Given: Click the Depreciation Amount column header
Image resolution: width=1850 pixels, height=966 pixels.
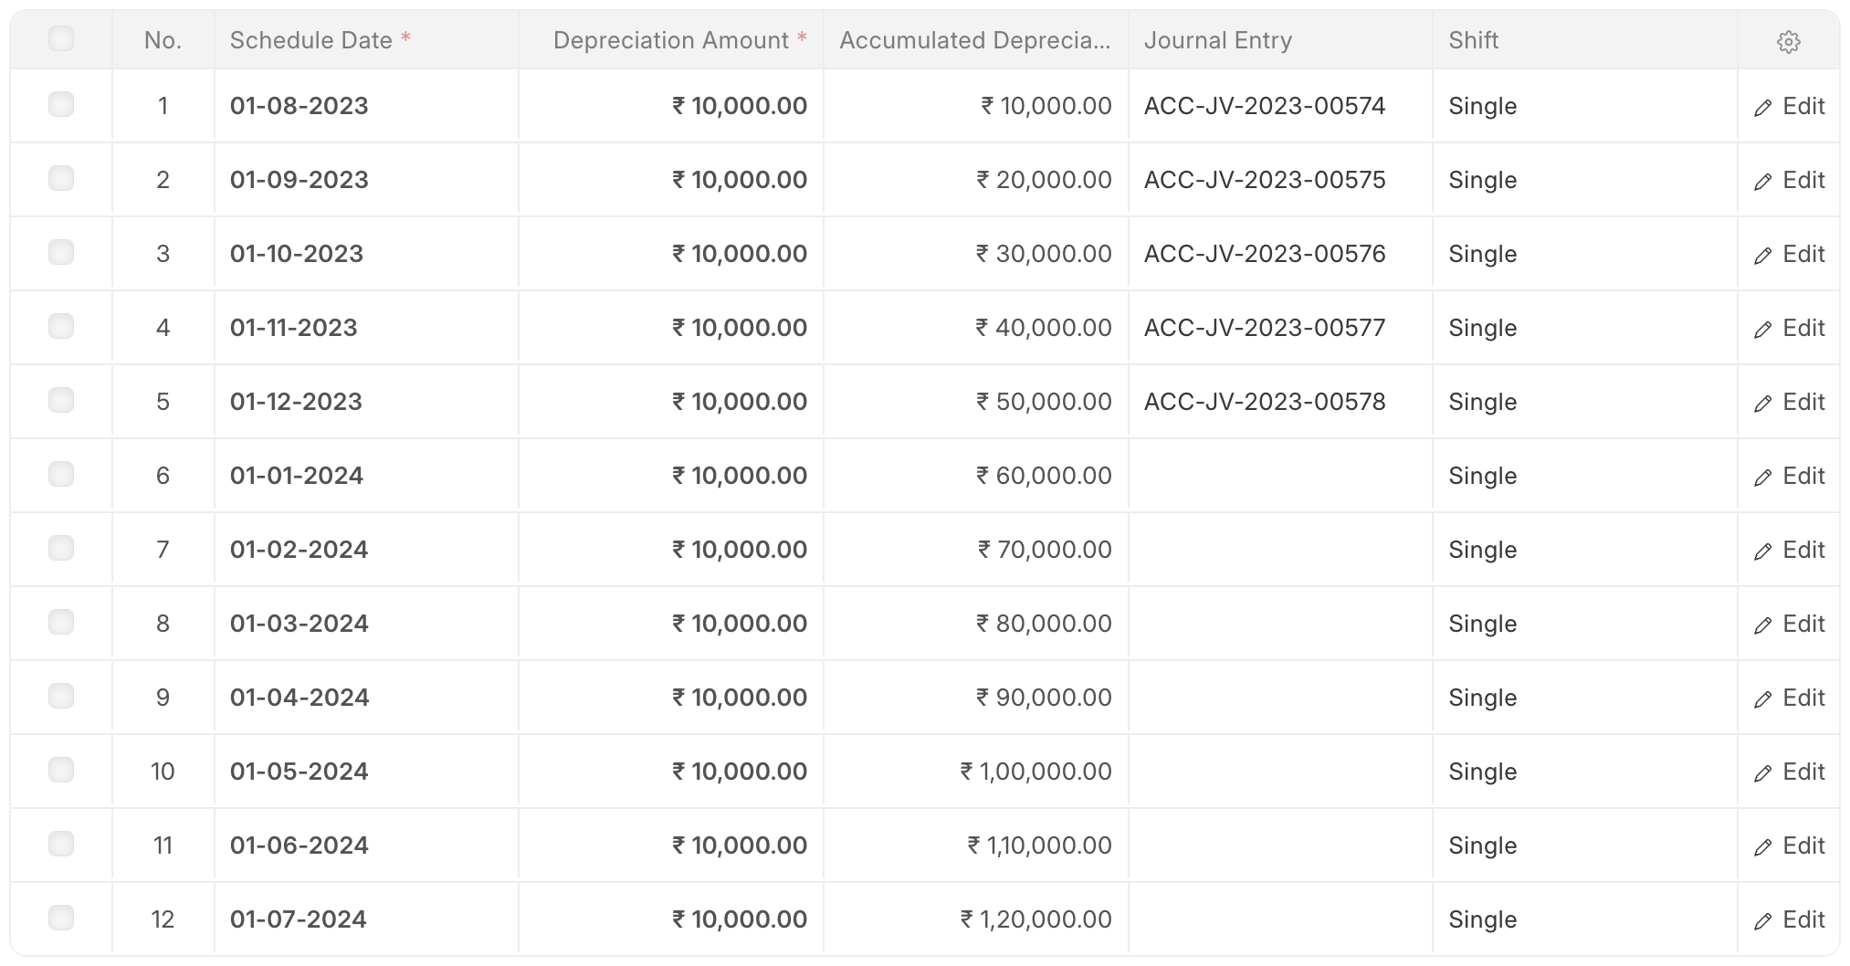Looking at the screenshot, I should [x=671, y=40].
